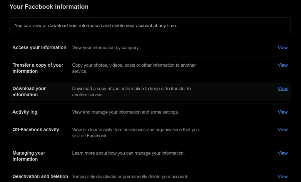
Task: Select the "Off-Facebook activity" row title
Action: 36,130
